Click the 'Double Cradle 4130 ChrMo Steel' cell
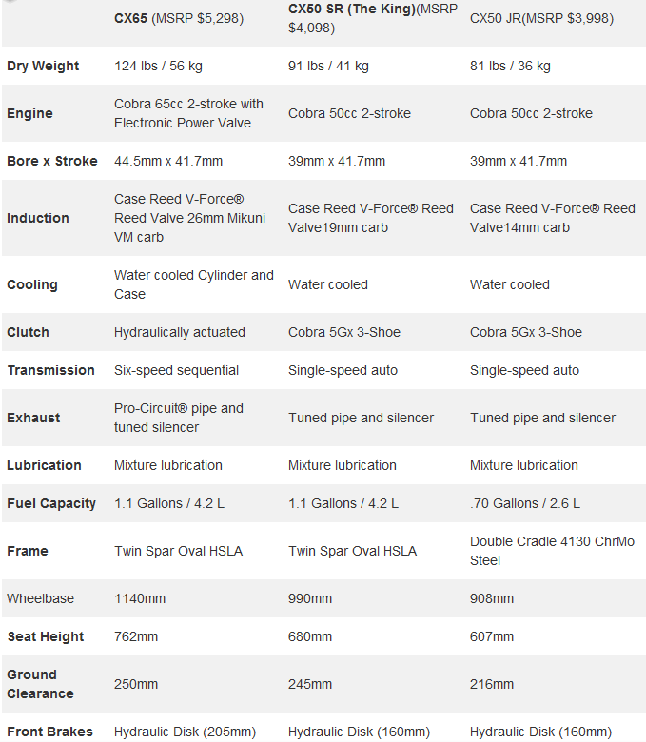This screenshot has height=742, width=646. coord(552,551)
